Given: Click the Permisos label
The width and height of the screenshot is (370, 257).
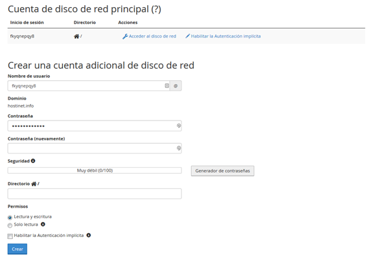Looking at the screenshot, I should [17, 207].
